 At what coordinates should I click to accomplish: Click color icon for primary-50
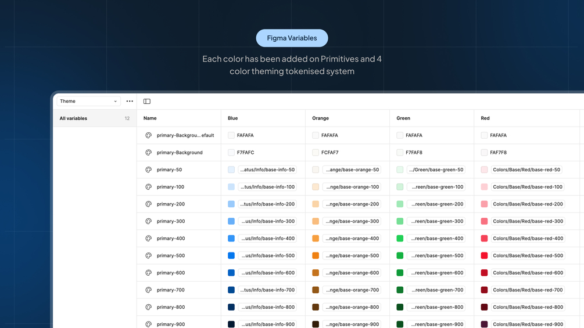149,170
